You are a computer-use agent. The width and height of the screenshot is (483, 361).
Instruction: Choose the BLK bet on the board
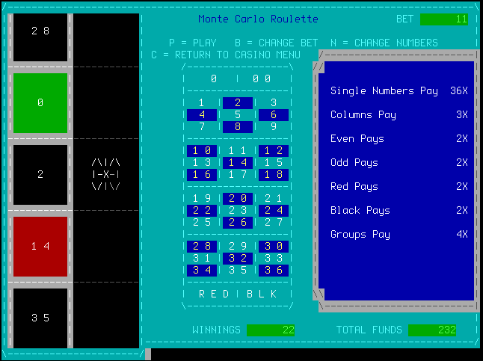pyautogui.click(x=262, y=294)
